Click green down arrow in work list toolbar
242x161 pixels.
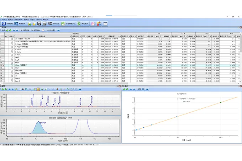coord(10,30)
